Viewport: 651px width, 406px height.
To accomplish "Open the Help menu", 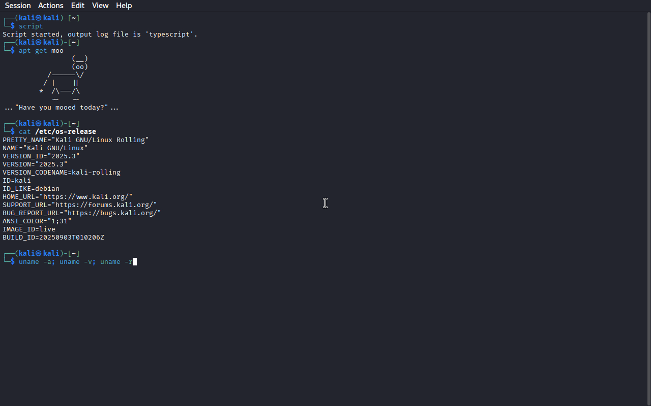I will tap(124, 6).
